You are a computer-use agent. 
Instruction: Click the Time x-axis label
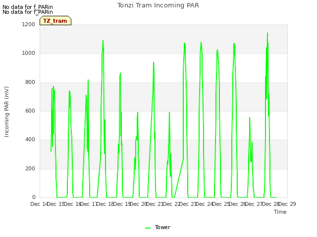[280, 212]
